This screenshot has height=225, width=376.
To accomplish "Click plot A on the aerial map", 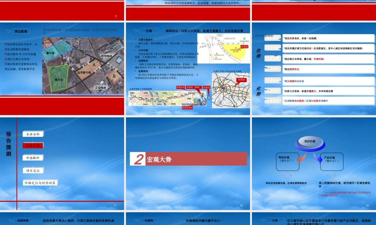I will click(94, 65).
